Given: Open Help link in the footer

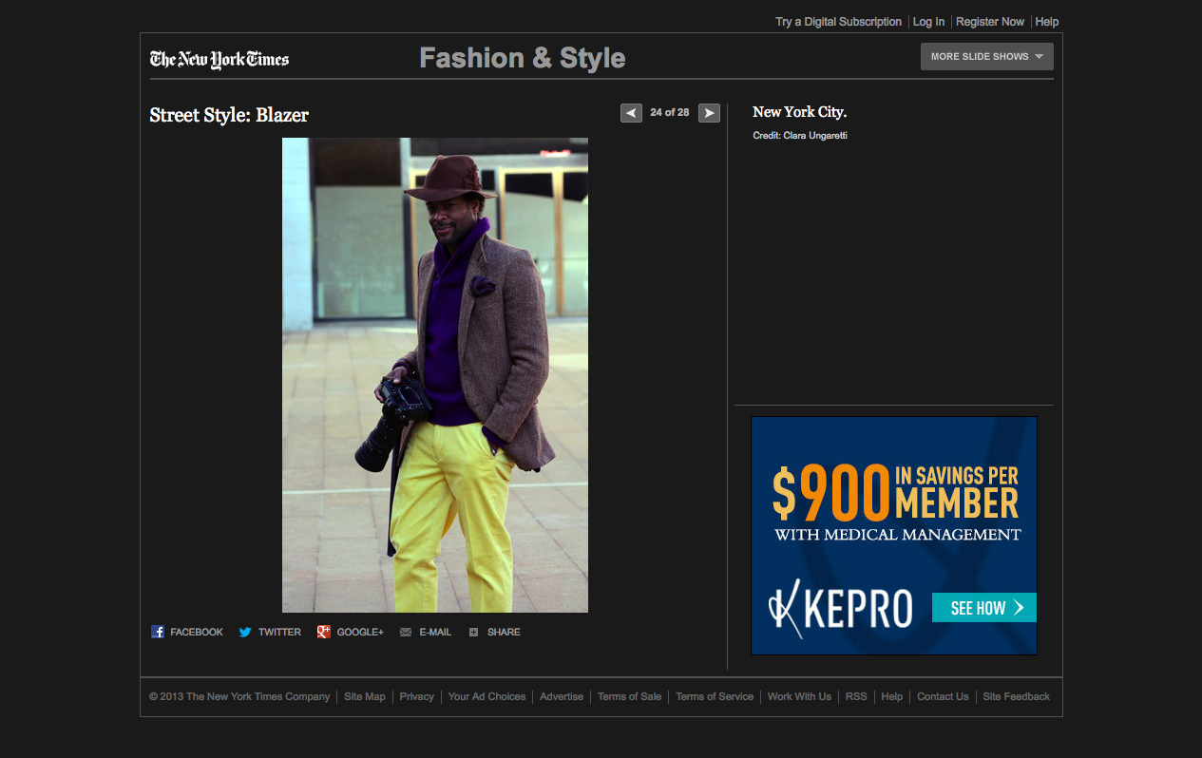Looking at the screenshot, I should [891, 696].
